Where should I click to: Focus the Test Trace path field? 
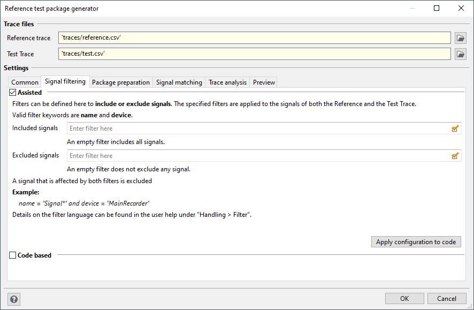tap(255, 54)
